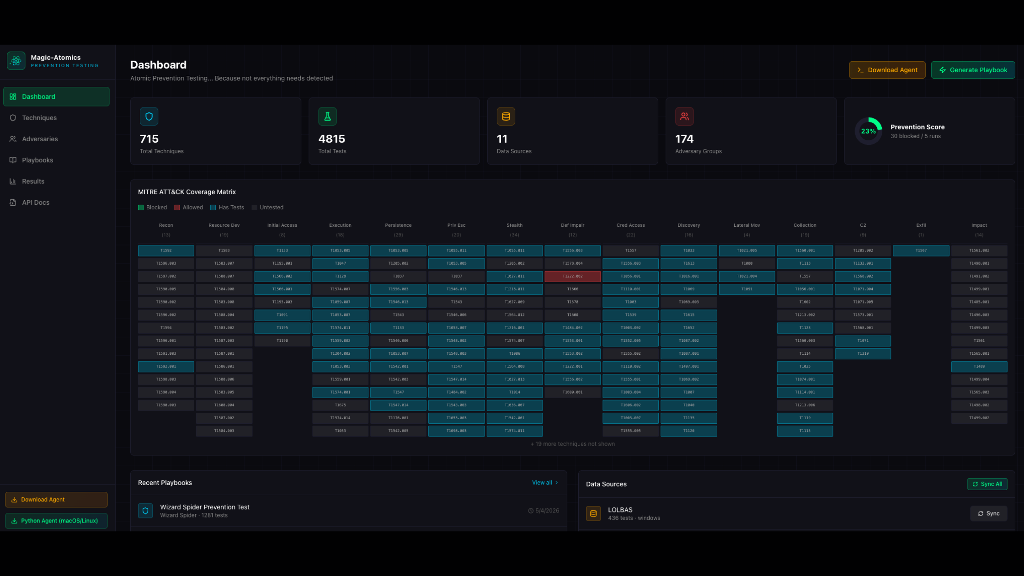Click the green Blocked legend swatch
This screenshot has height=576, width=1024.
(x=141, y=208)
